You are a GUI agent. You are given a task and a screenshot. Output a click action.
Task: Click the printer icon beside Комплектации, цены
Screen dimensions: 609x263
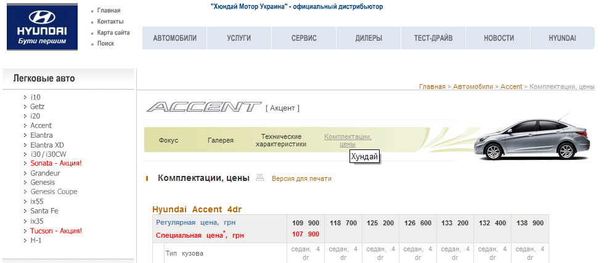pyautogui.click(x=260, y=178)
